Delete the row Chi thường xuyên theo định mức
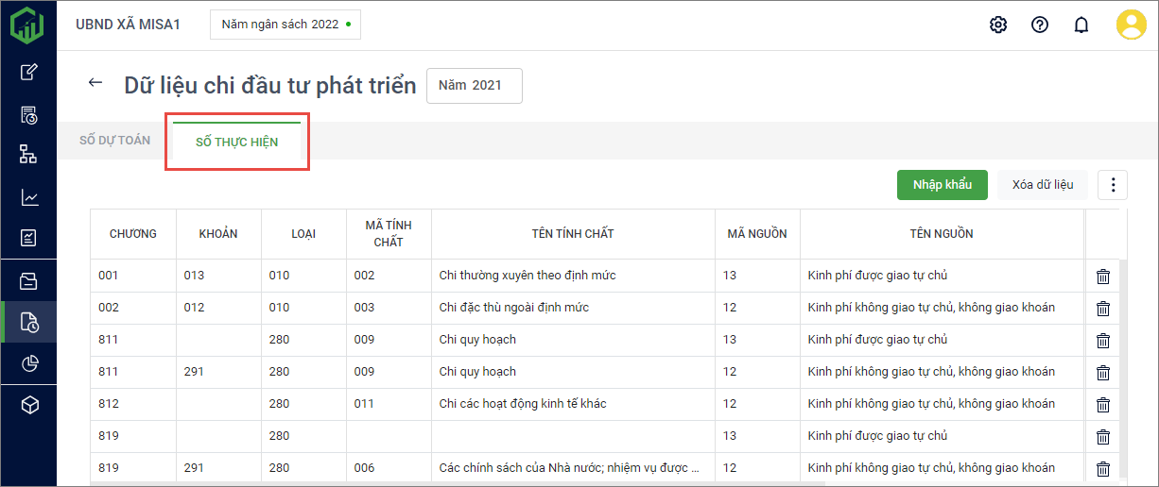The image size is (1159, 487). point(1102,276)
